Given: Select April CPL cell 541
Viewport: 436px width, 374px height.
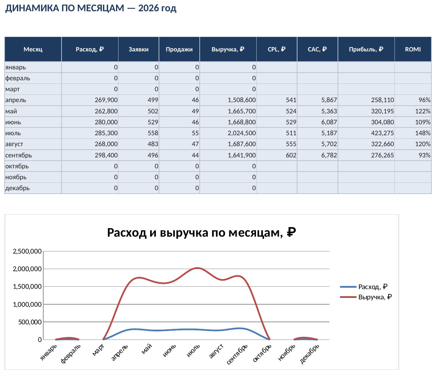Looking at the screenshot, I should (277, 100).
